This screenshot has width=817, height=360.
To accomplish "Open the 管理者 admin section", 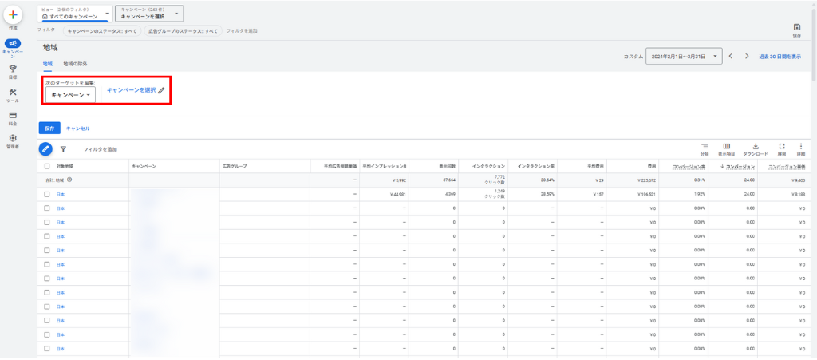I will 13,142.
